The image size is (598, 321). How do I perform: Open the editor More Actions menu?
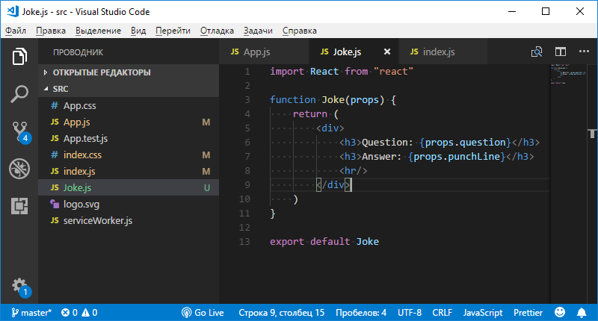(582, 52)
